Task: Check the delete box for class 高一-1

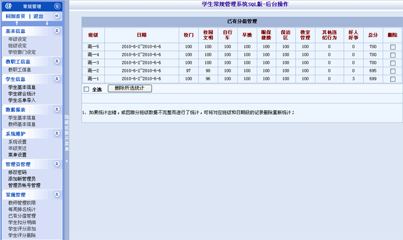Action: (x=393, y=79)
